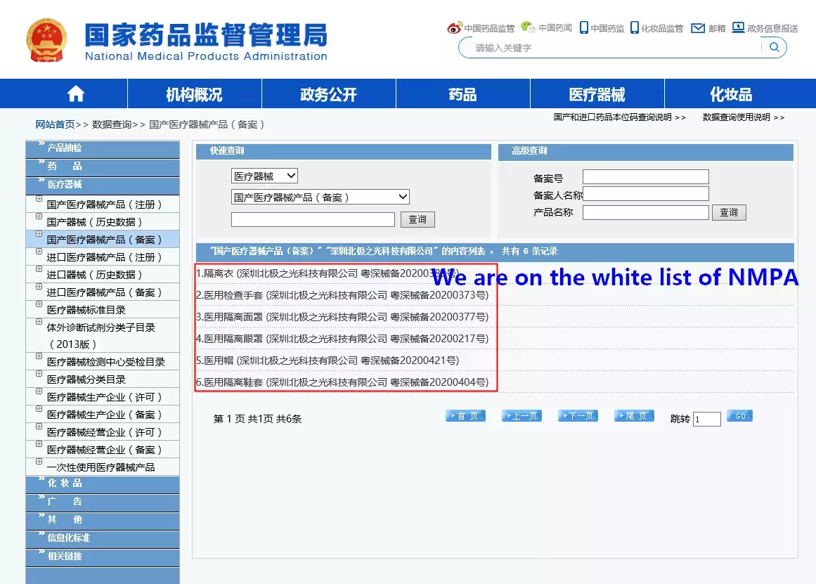This screenshot has height=584, width=816.
Task: Open the 药品 navigation tab
Action: (462, 94)
